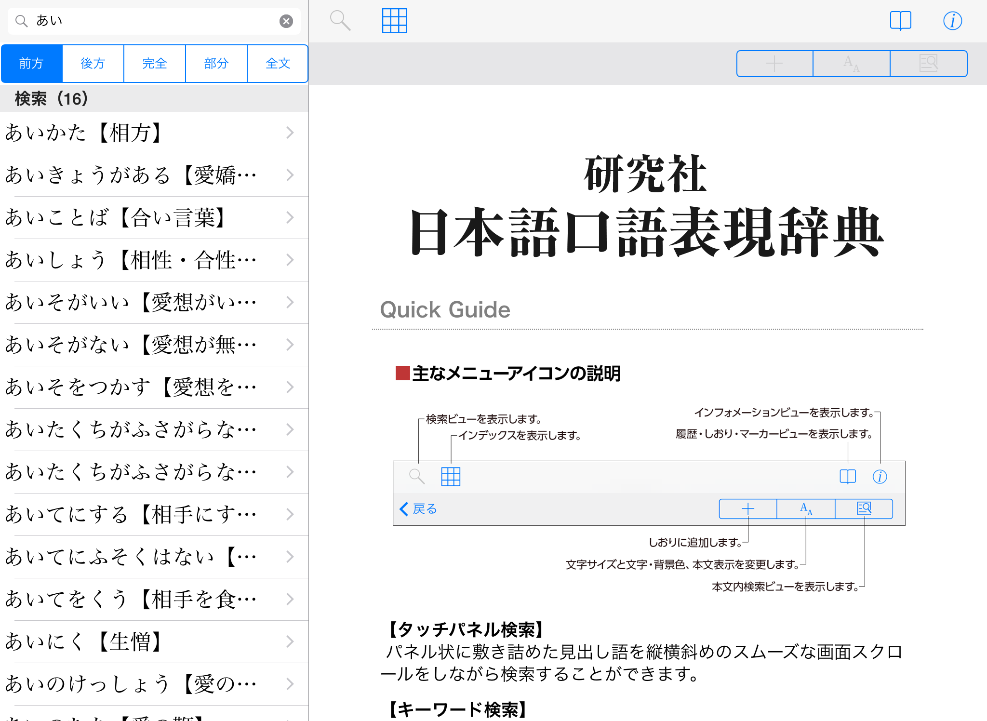Switch to 後方 suffix search mode
This screenshot has height=721, width=987.
(93, 64)
